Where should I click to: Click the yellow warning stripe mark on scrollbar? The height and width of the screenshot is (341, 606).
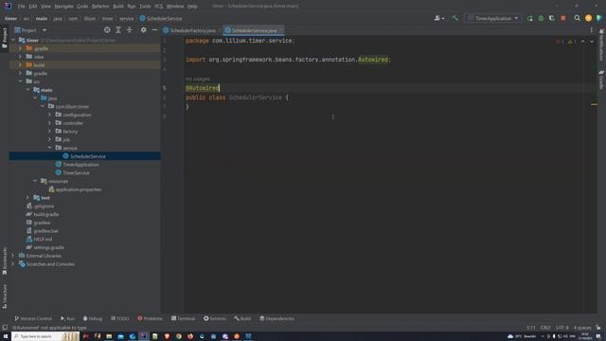(x=594, y=104)
